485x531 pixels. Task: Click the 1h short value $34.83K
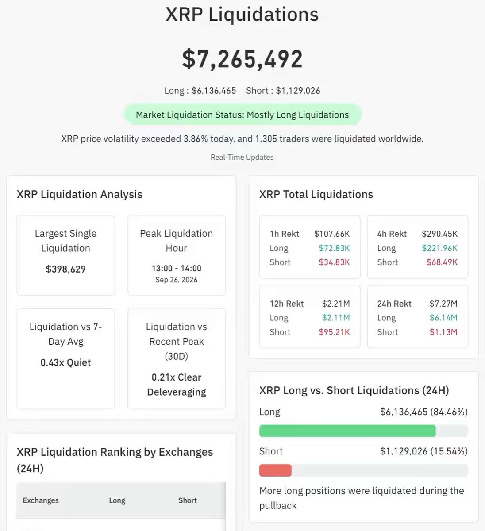coord(334,262)
